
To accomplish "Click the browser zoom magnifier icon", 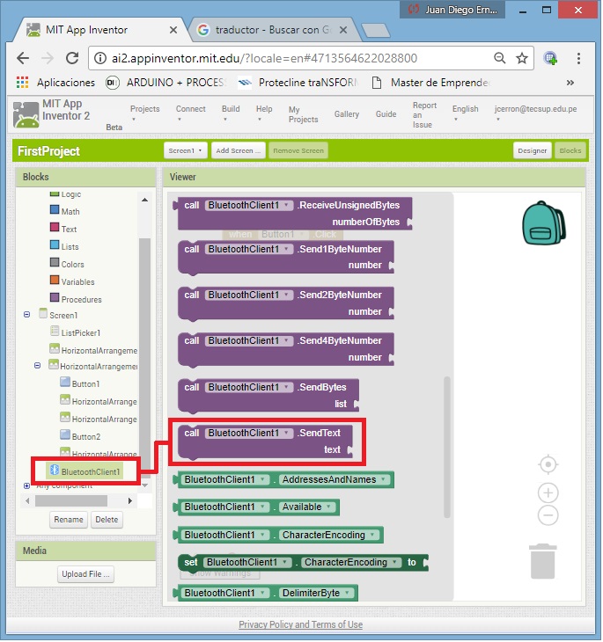I will 500,58.
